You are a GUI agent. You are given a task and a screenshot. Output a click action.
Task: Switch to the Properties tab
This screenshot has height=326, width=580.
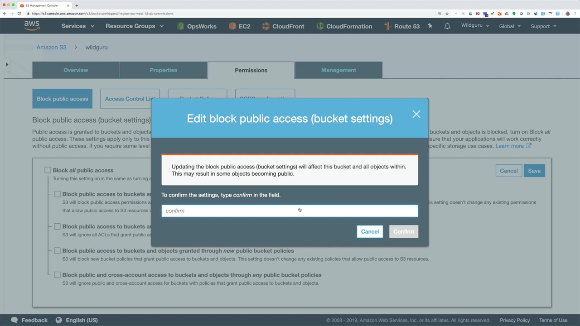(164, 70)
